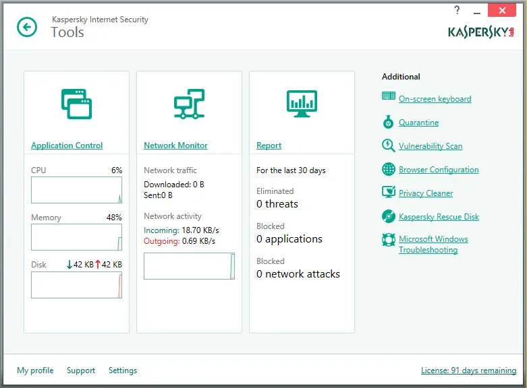
Task: Click 'Incoming: 18.70 KB/s' text
Action: tap(181, 230)
